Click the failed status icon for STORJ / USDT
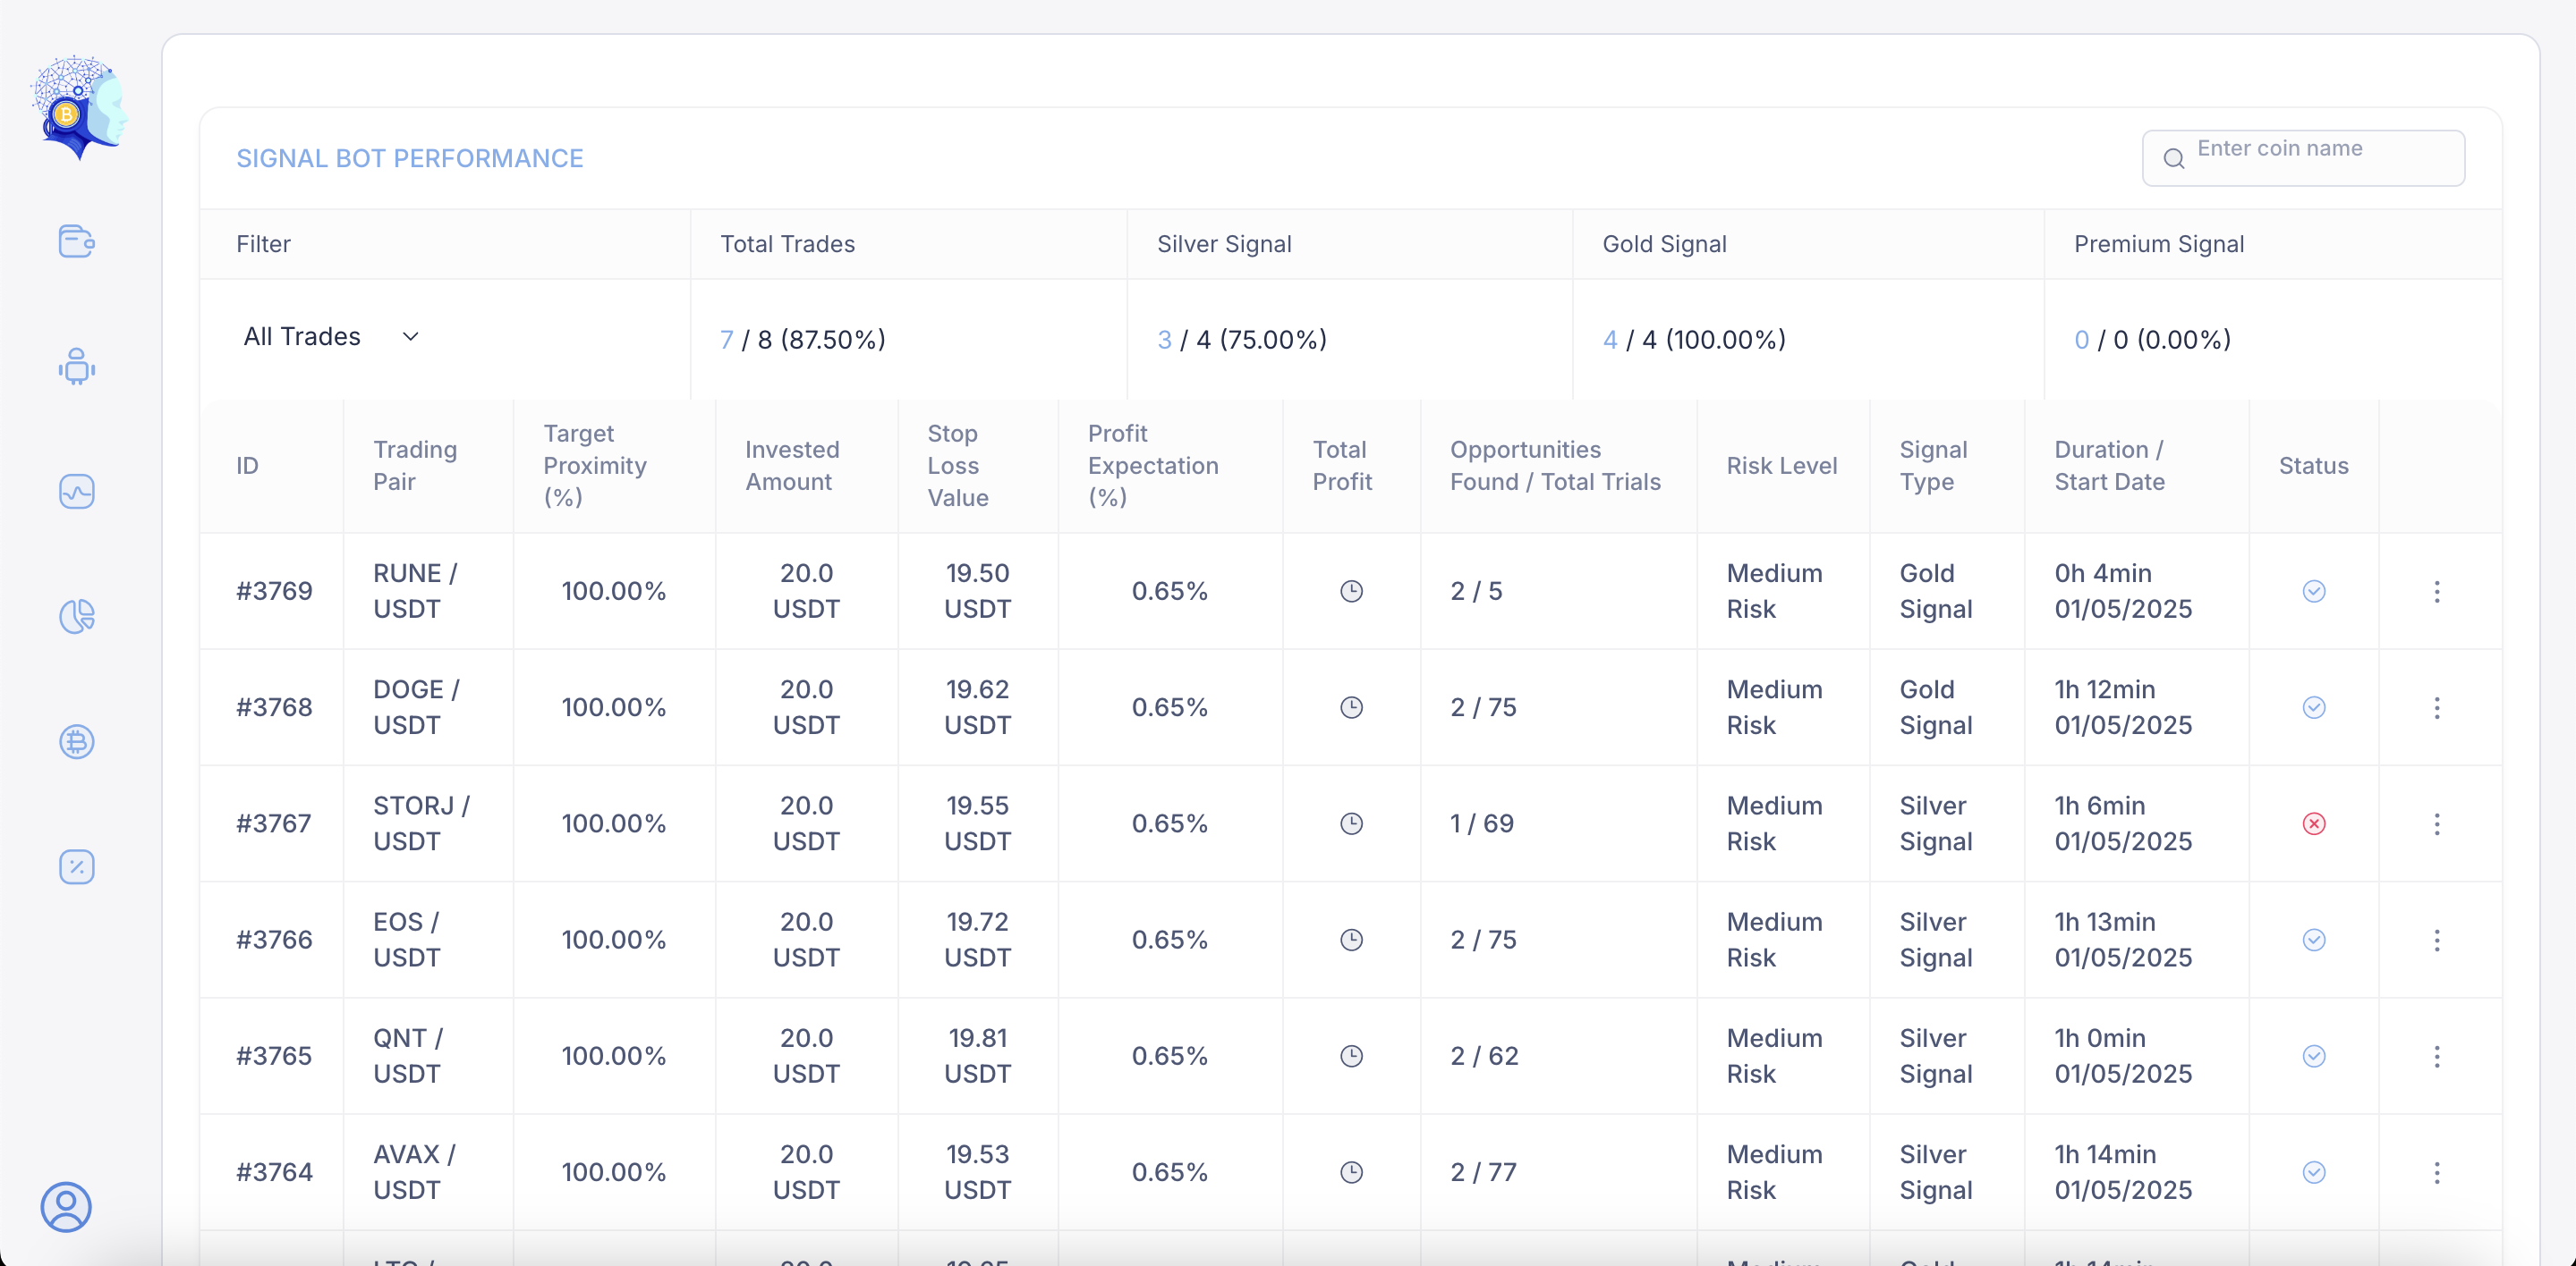This screenshot has height=1266, width=2576. click(2314, 823)
